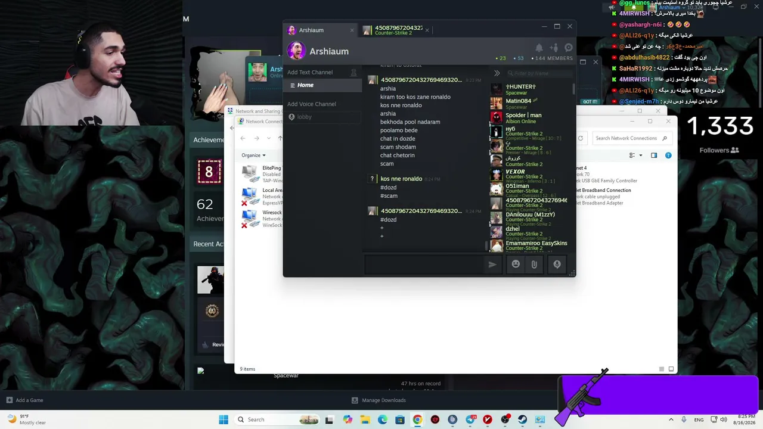Toggle preview pane in Network Connections
Viewport: 763px width, 429px height.
[654, 156]
